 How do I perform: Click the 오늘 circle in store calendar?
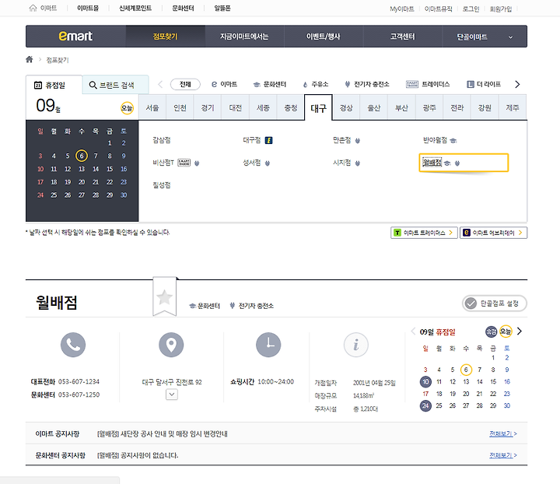click(506, 331)
